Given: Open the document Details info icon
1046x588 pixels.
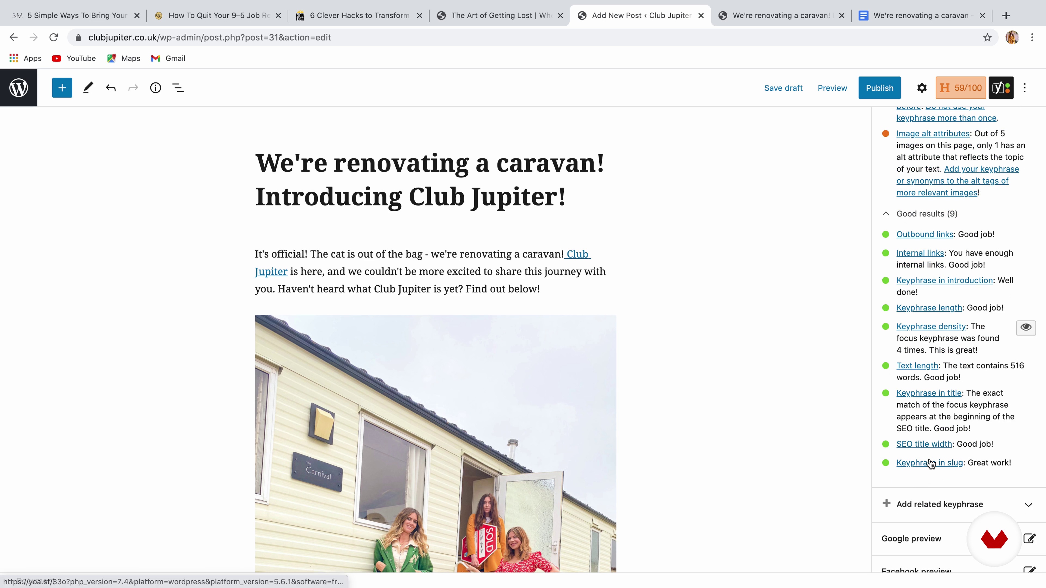Looking at the screenshot, I should [156, 88].
